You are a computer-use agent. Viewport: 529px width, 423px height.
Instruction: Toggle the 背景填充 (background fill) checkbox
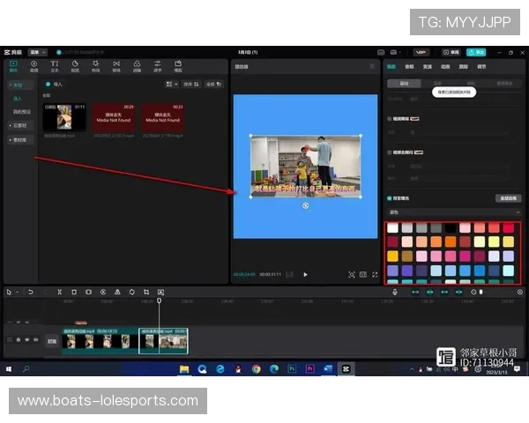click(x=391, y=198)
